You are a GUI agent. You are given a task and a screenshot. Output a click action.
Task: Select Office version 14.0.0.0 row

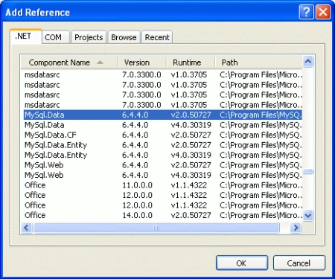click(x=163, y=215)
